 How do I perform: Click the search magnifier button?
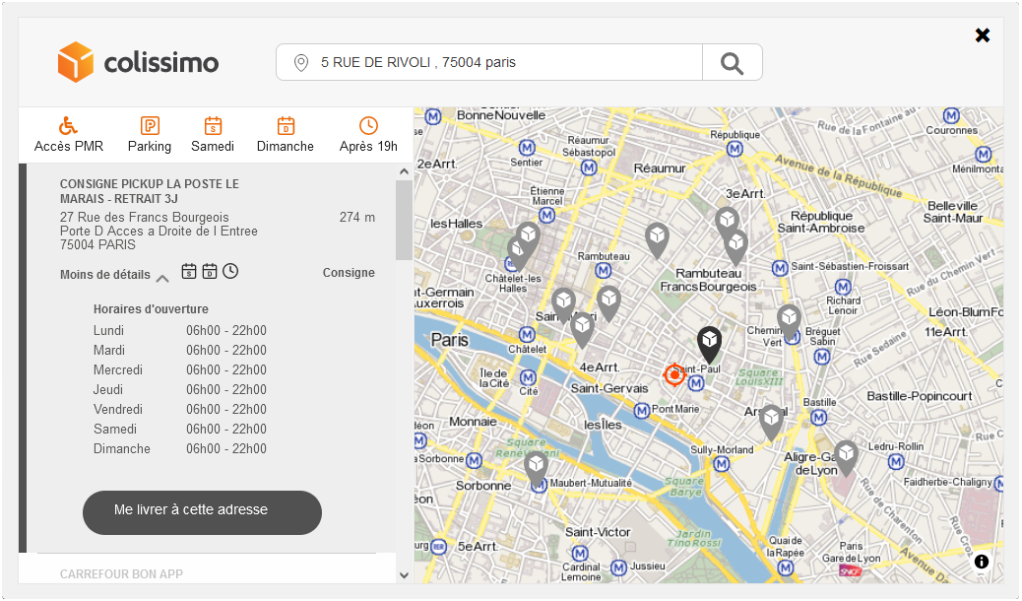click(732, 63)
